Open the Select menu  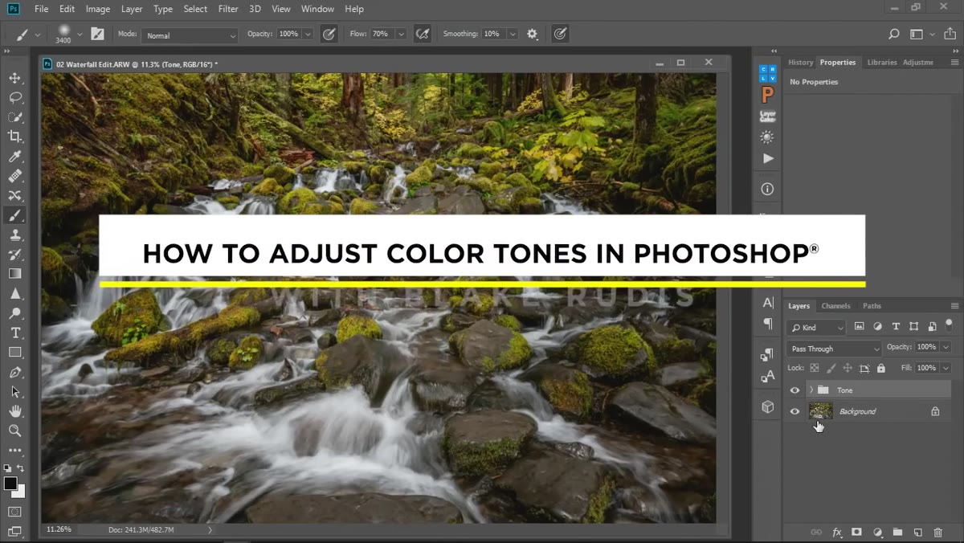(x=195, y=9)
